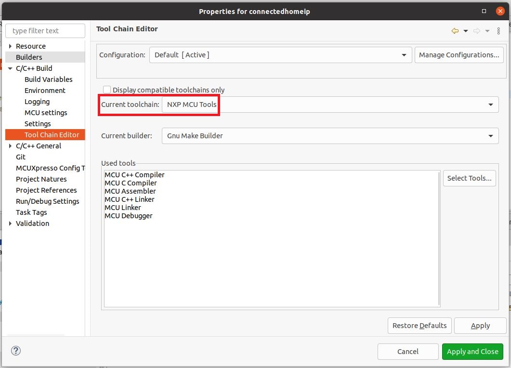The width and height of the screenshot is (511, 368).
Task: Select MCU C++ Compiler in used tools
Action: pyautogui.click(x=134, y=175)
